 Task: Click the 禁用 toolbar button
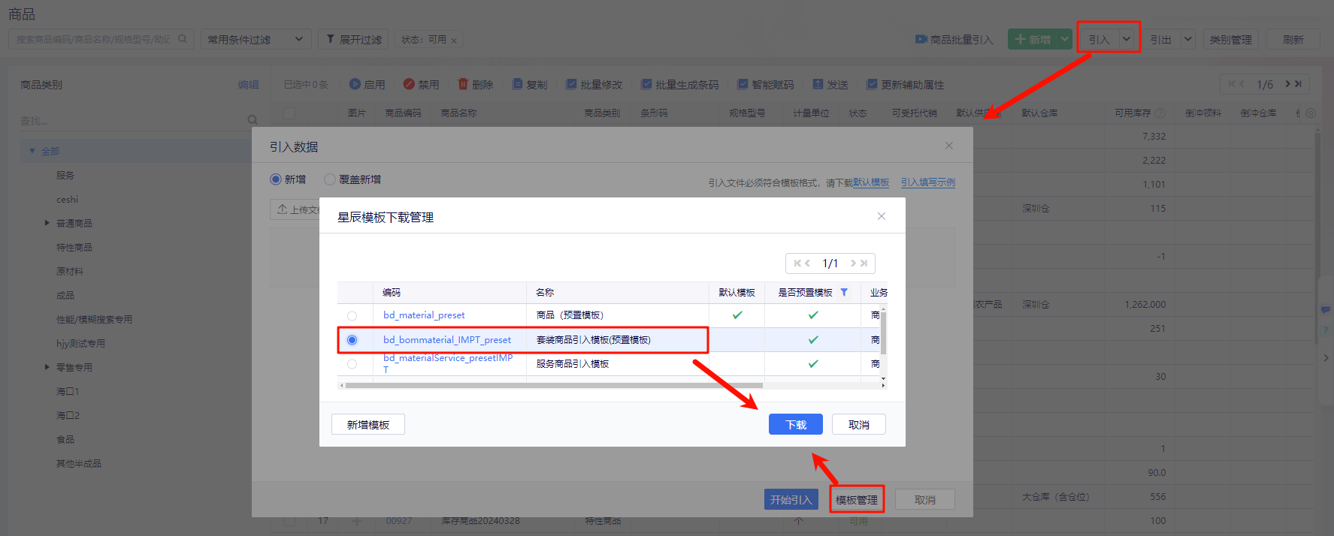(x=421, y=85)
